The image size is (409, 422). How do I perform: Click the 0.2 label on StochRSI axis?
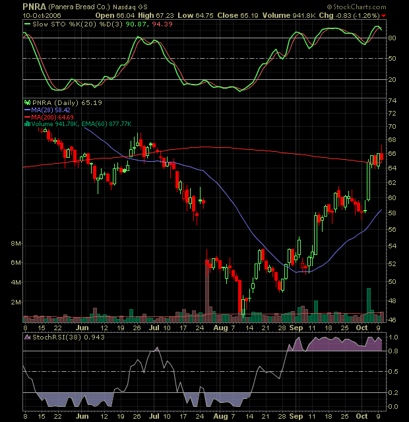click(393, 393)
